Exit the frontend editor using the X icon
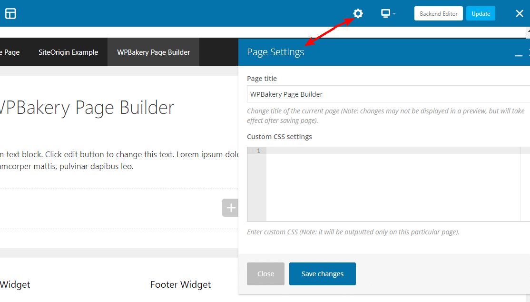The width and height of the screenshot is (530, 302). click(x=520, y=13)
